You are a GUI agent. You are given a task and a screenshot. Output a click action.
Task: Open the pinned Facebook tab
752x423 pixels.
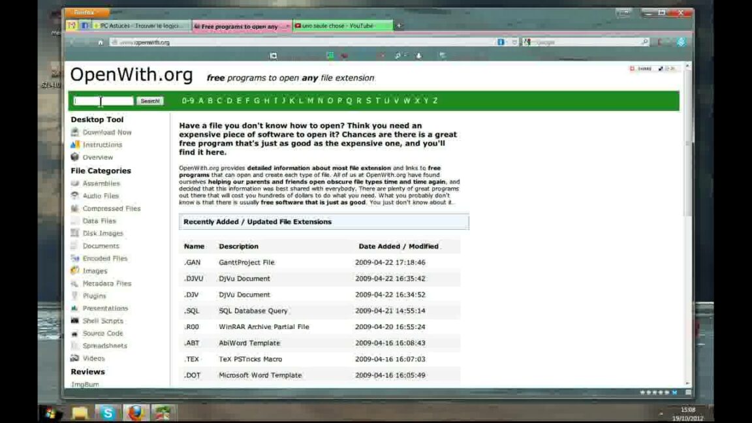click(x=85, y=26)
